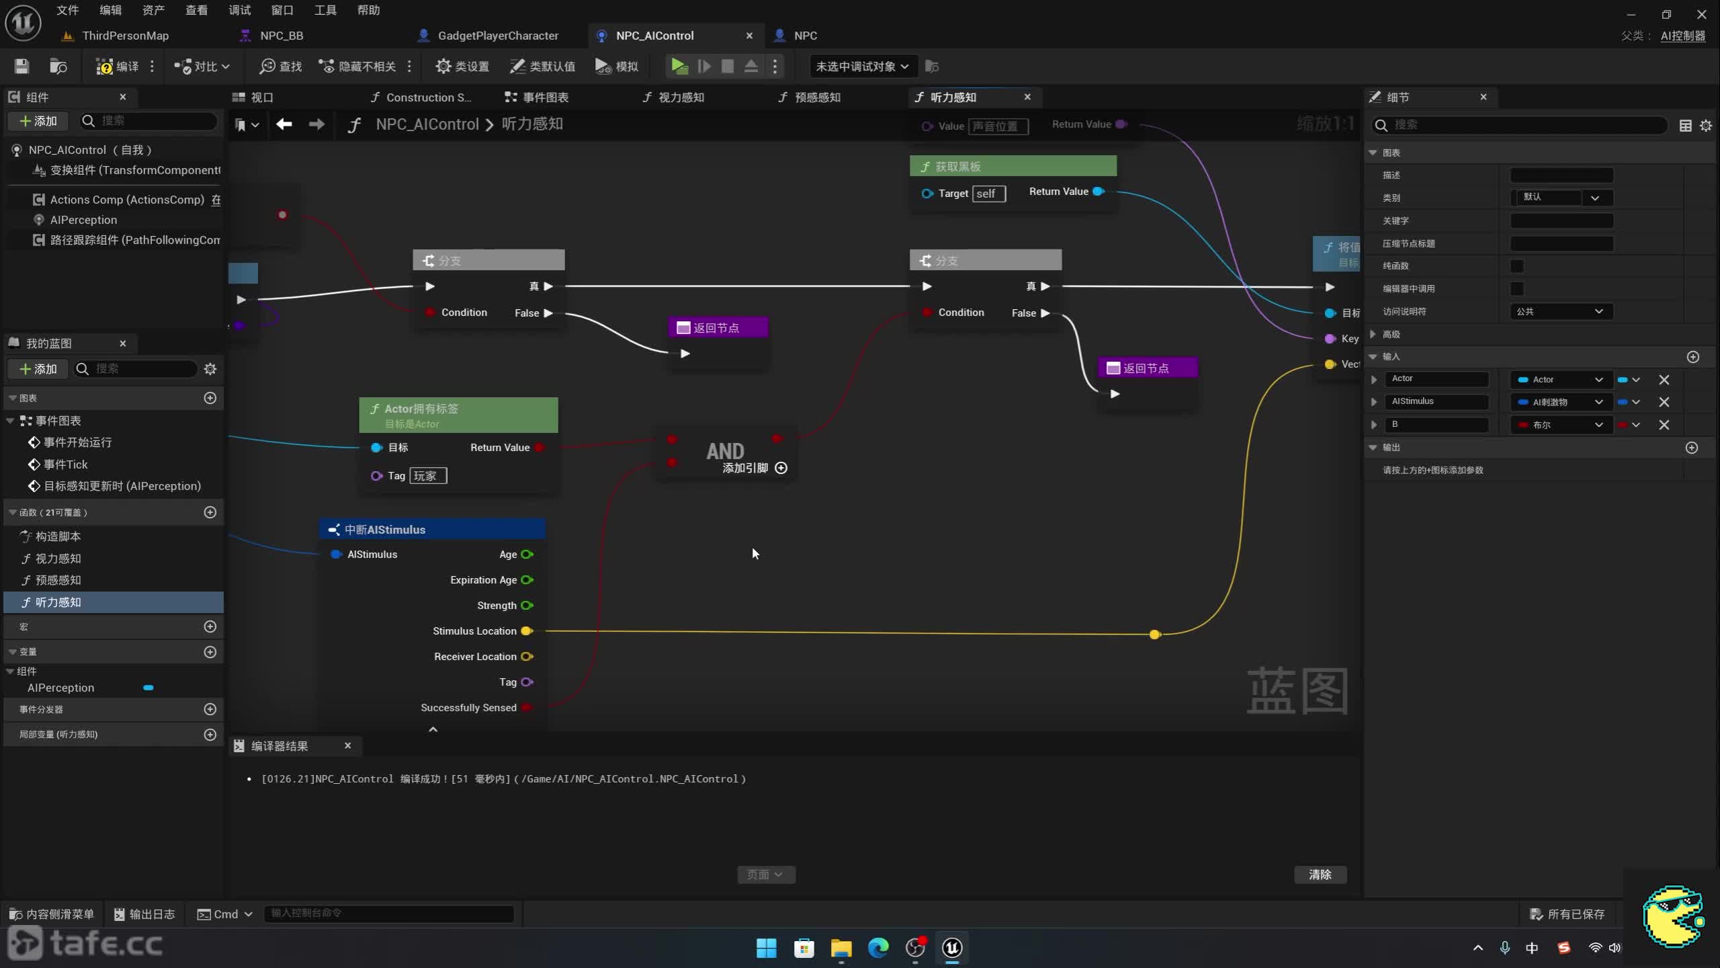Viewport: 1720px width, 968px height.
Task: Collapse the 事件图表 tree node
Action: (10, 421)
